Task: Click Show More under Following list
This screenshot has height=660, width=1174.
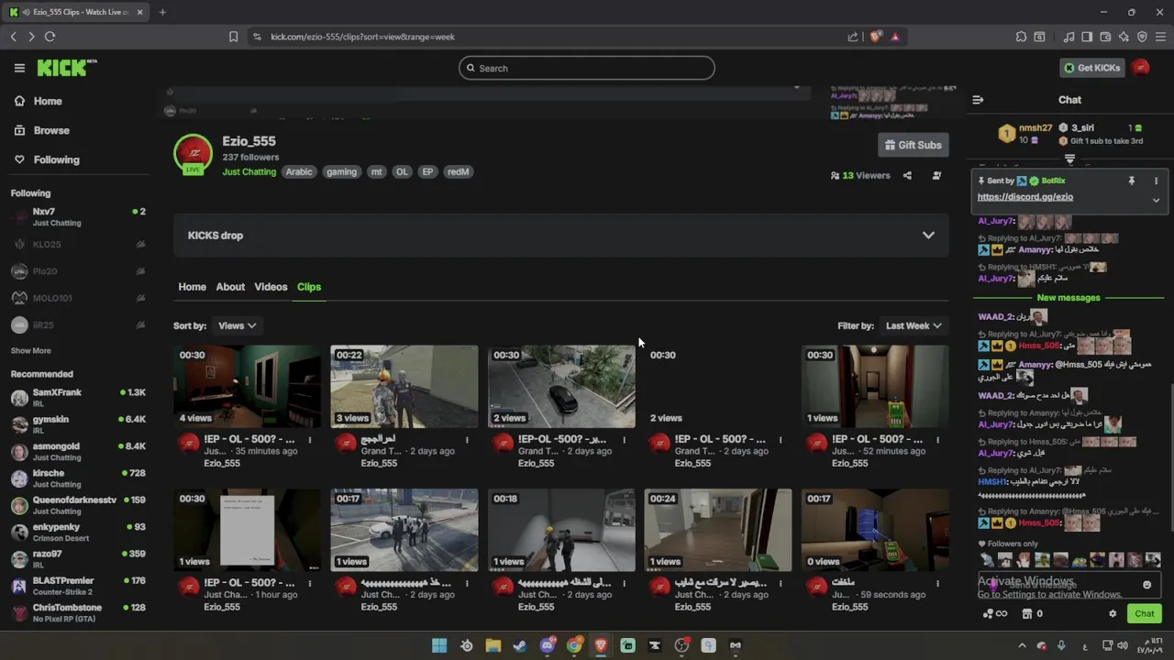Action: coord(31,350)
